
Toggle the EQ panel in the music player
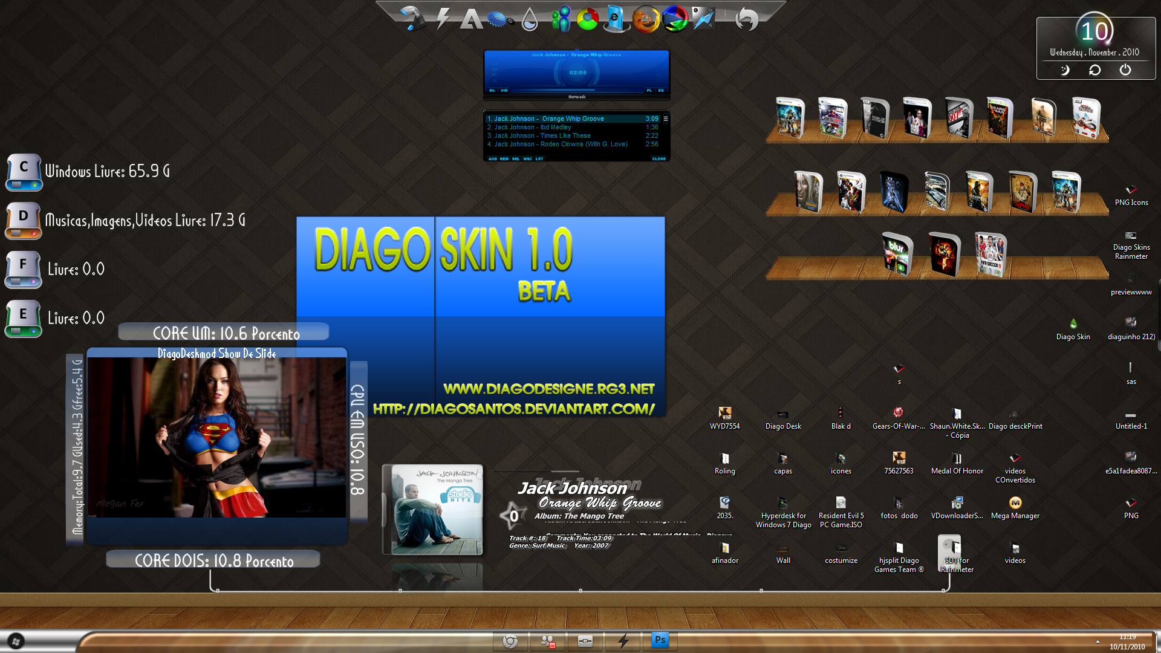(x=661, y=90)
